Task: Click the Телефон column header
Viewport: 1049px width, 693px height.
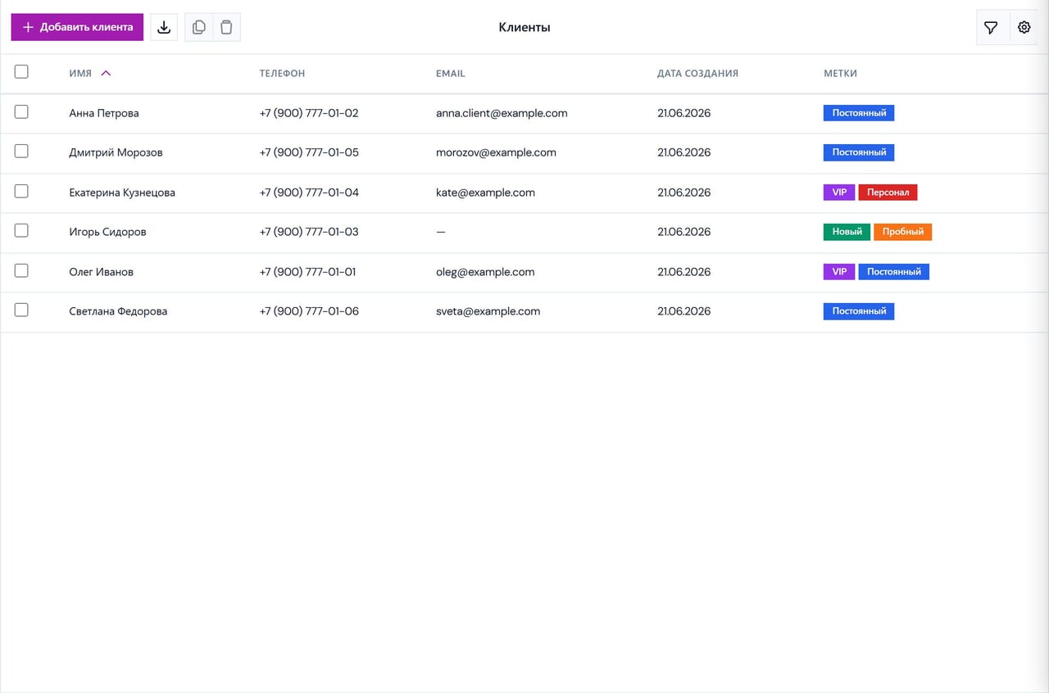Action: 282,73
